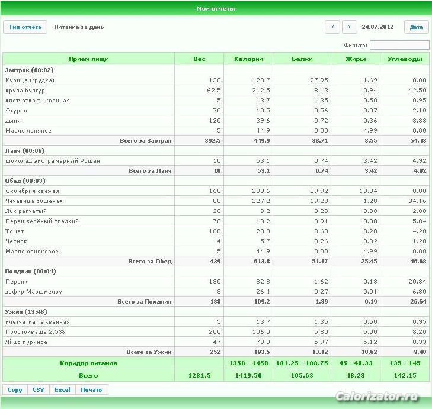Image resolution: width=432 pixels, height=409 pixels.
Task: Open the Дата date picker button
Action: pos(416,27)
